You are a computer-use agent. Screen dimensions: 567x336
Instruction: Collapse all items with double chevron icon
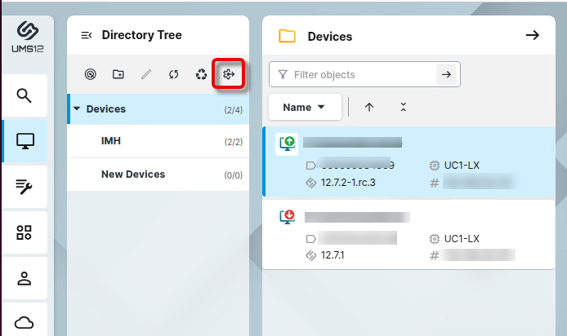click(x=403, y=107)
